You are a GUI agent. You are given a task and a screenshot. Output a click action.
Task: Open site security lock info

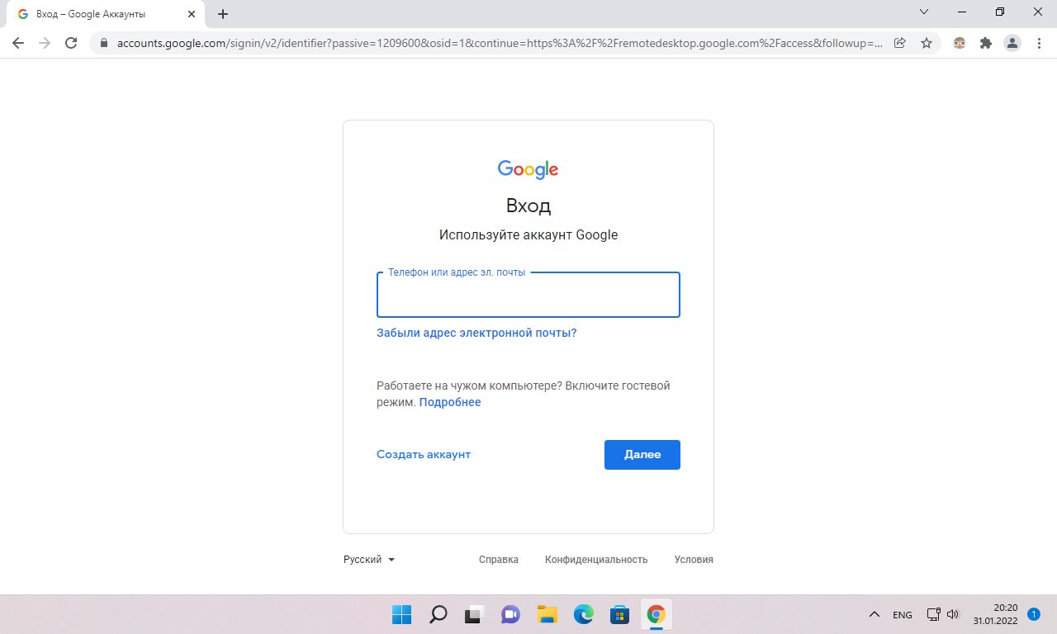(x=104, y=43)
